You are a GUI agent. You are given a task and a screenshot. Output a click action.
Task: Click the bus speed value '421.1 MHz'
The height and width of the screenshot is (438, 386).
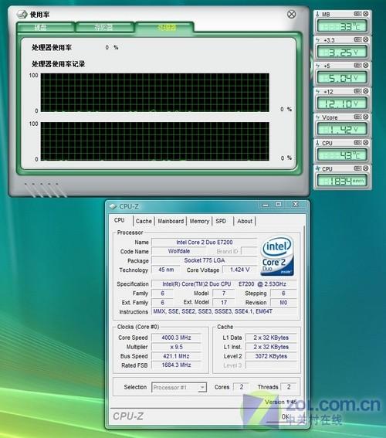point(176,356)
